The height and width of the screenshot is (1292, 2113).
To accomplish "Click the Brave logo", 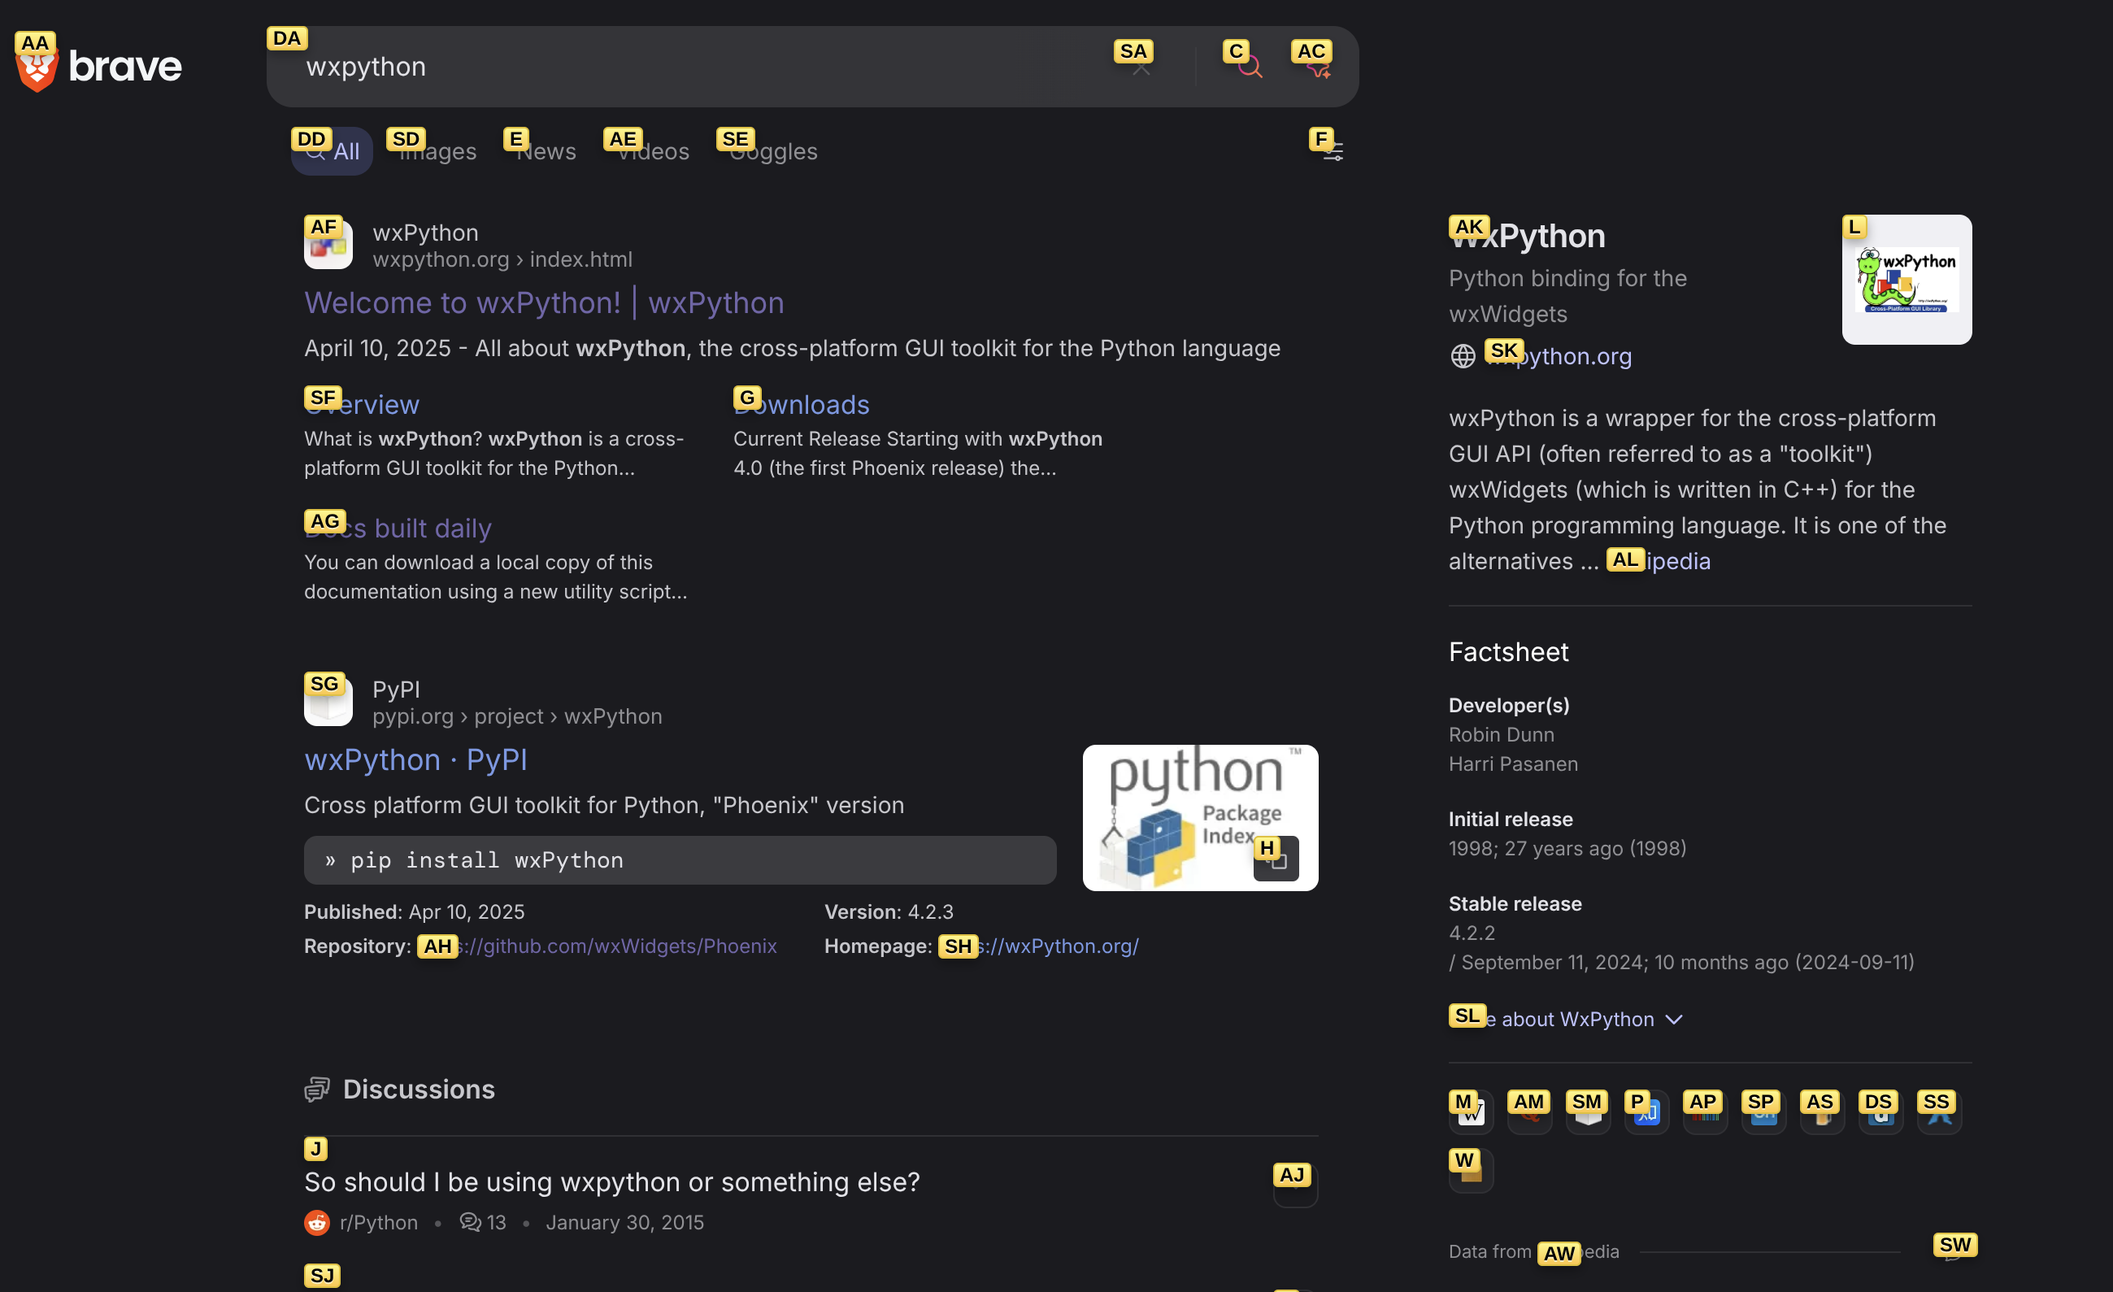I will (x=98, y=63).
